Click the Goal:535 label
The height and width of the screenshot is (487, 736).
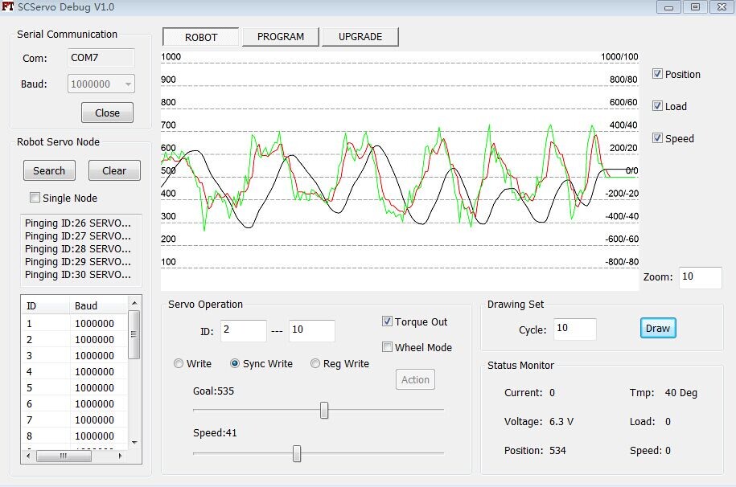point(213,391)
